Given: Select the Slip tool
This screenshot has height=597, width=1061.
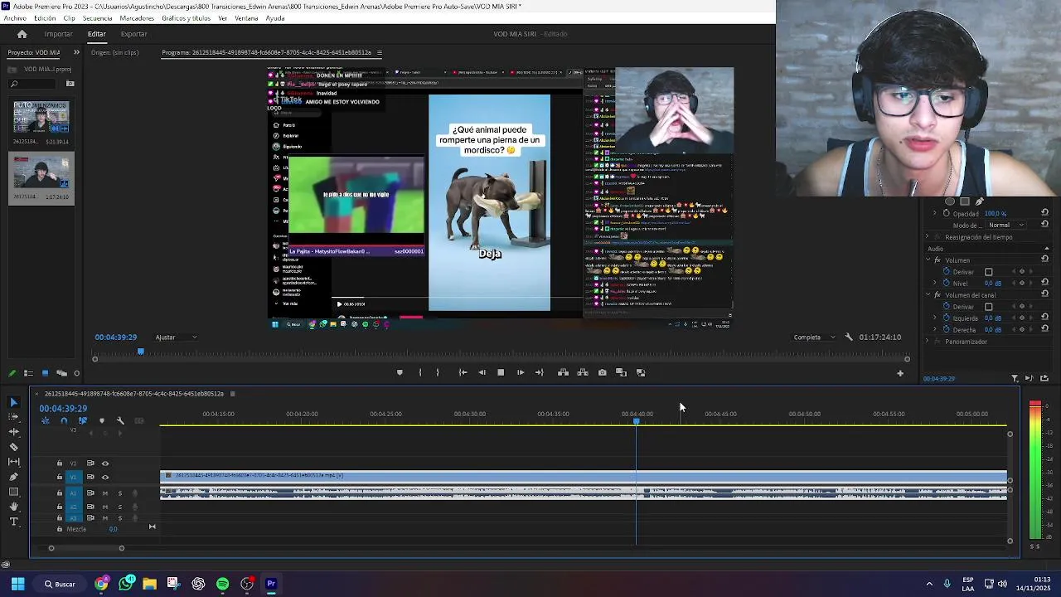Looking at the screenshot, I should 13,462.
